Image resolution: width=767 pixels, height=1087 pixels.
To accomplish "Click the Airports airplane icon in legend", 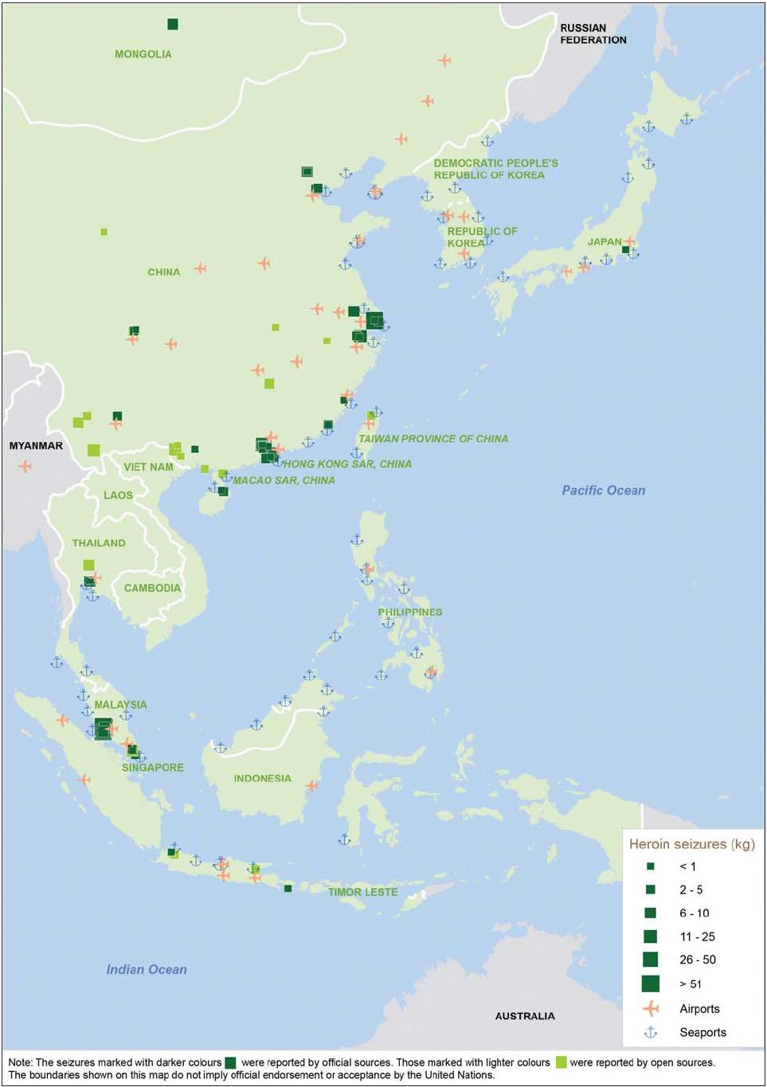I will point(651,1008).
